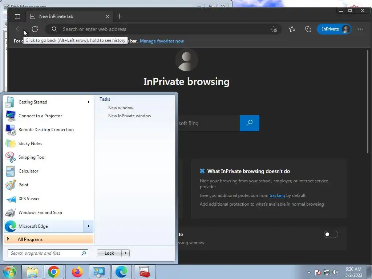372x279 pixels.
Task: Open Manage favorites now link
Action: (x=162, y=41)
